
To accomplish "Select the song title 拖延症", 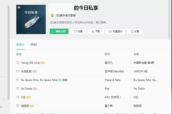I will point(25,106).
